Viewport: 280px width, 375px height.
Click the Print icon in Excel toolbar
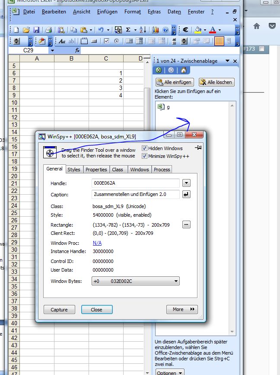pyautogui.click(x=49, y=30)
